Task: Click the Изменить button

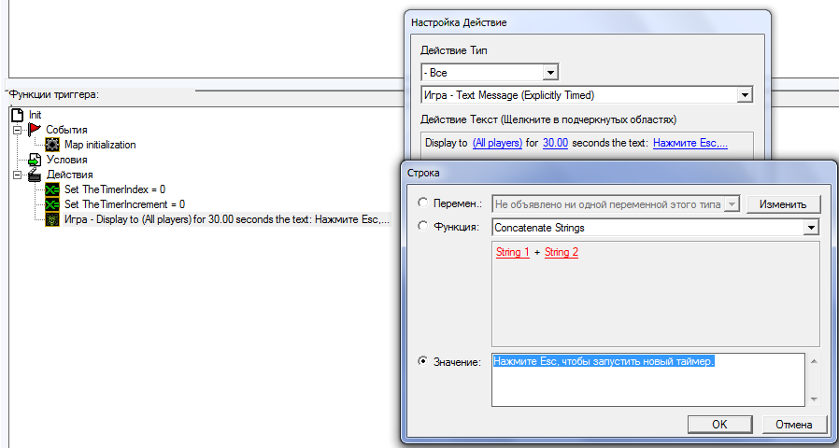Action: [784, 204]
